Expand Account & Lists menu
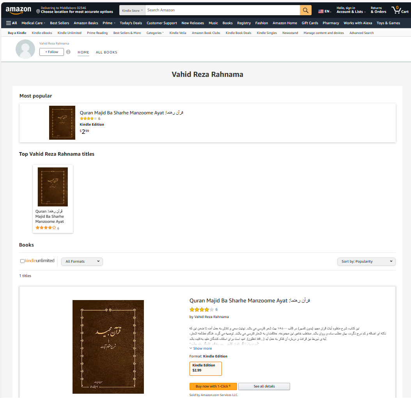This screenshot has width=411, height=398. (x=351, y=10)
